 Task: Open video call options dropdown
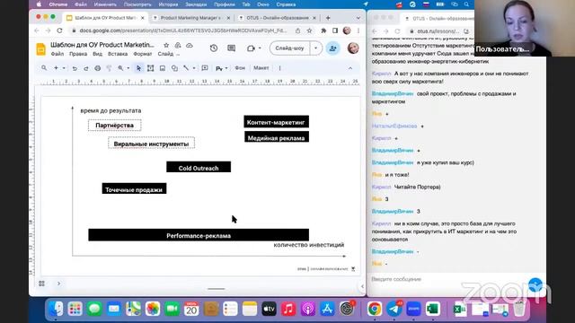tap(260, 48)
